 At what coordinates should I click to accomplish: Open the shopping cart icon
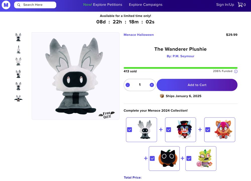coord(240,5)
